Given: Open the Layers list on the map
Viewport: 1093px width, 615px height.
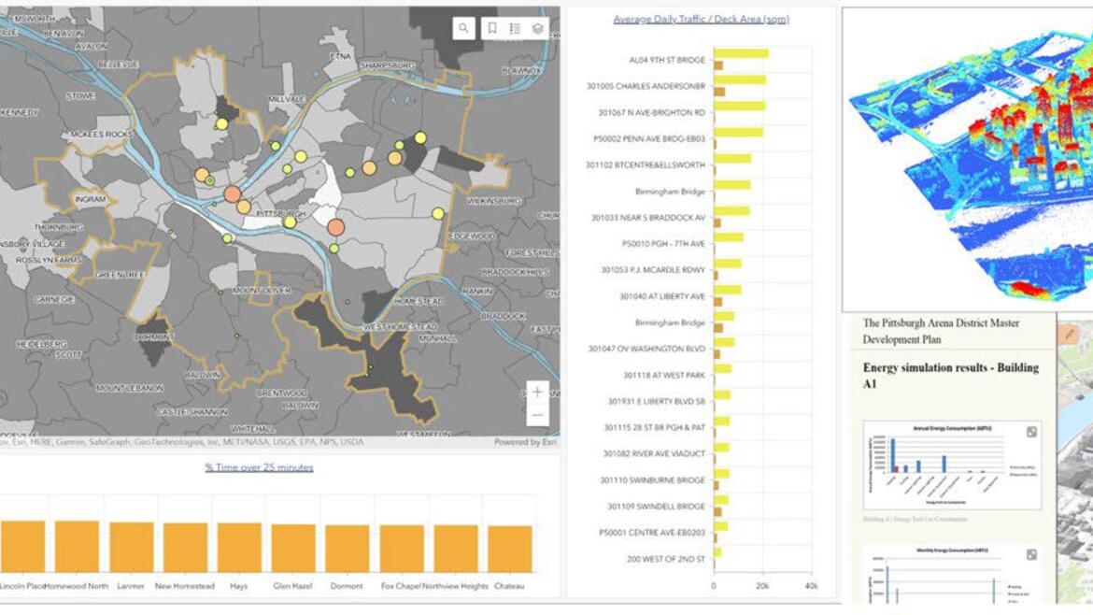Looking at the screenshot, I should pyautogui.click(x=540, y=26).
